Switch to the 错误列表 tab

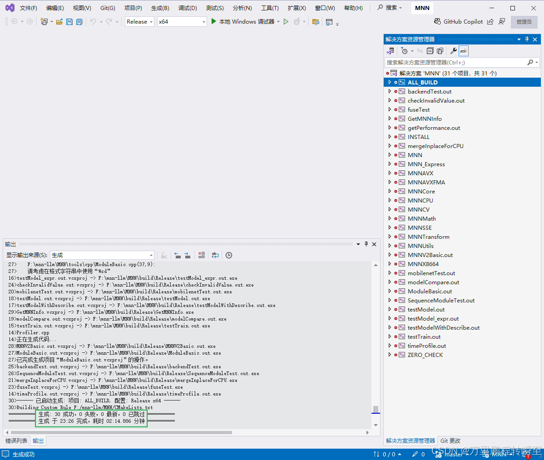(x=16, y=440)
